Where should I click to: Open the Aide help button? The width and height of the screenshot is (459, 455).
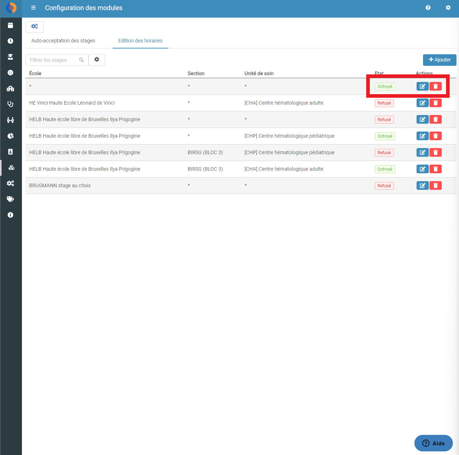coord(433,443)
